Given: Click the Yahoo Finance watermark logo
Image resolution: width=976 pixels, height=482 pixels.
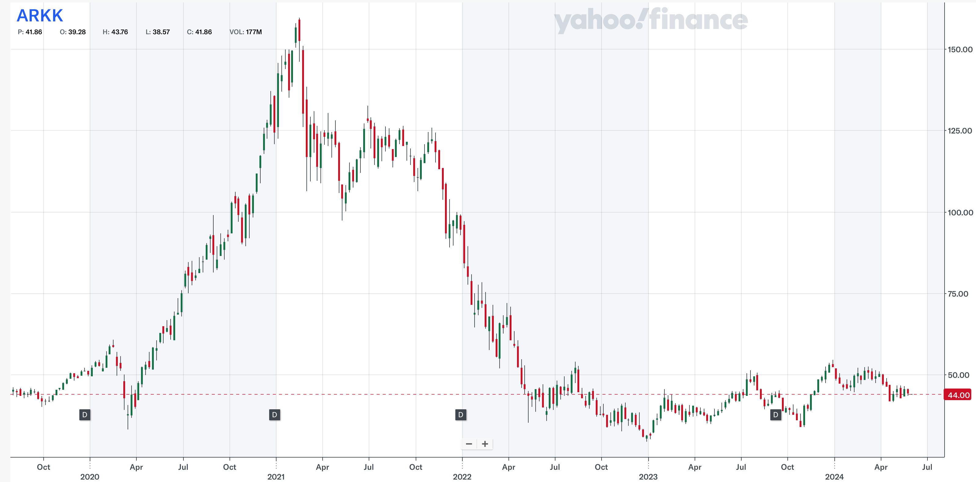Looking at the screenshot, I should (651, 20).
